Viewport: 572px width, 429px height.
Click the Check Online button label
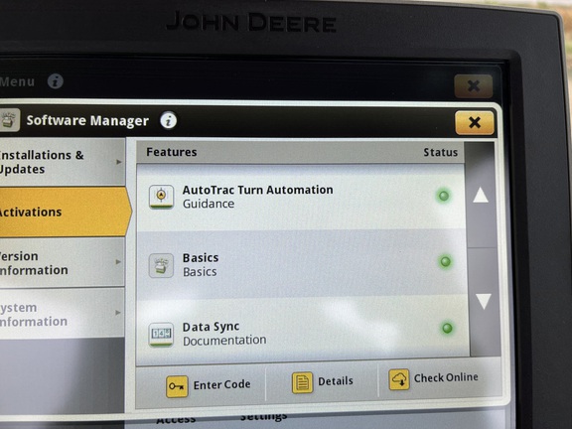[446, 377]
